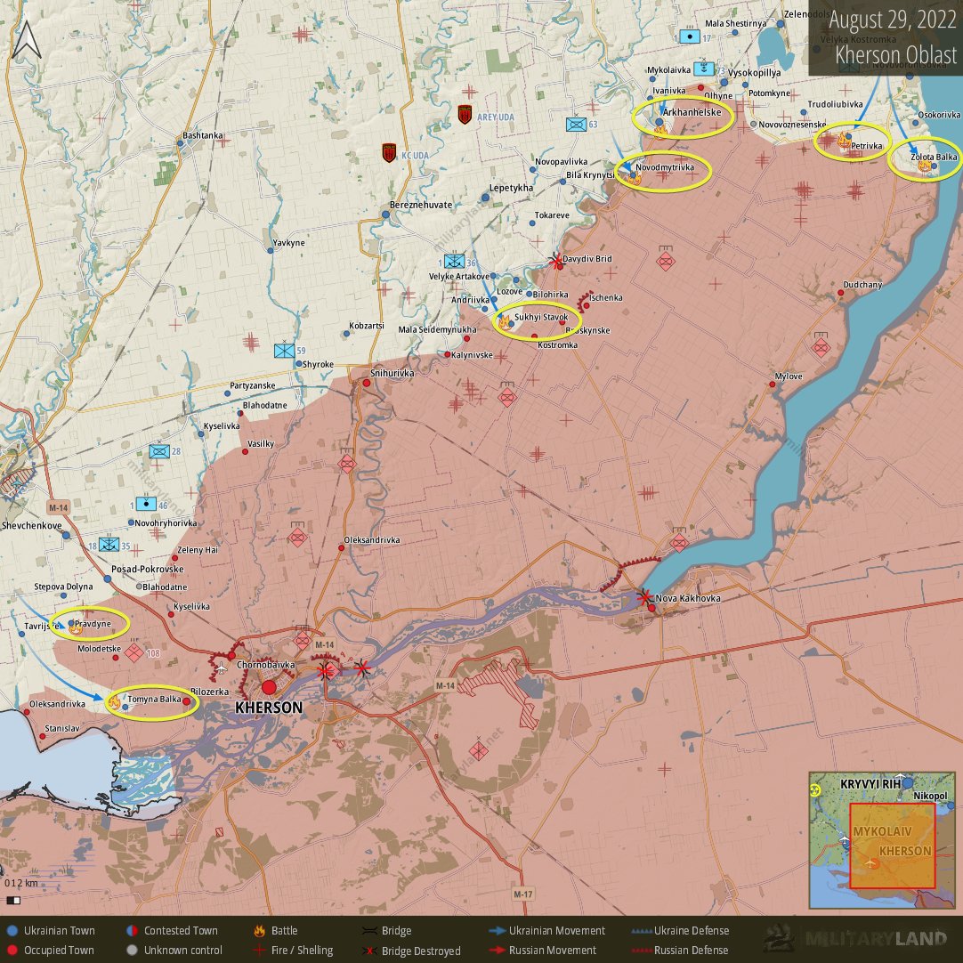Select Russian unit diamond numbered 108
963x963 pixels.
pos(134,652)
